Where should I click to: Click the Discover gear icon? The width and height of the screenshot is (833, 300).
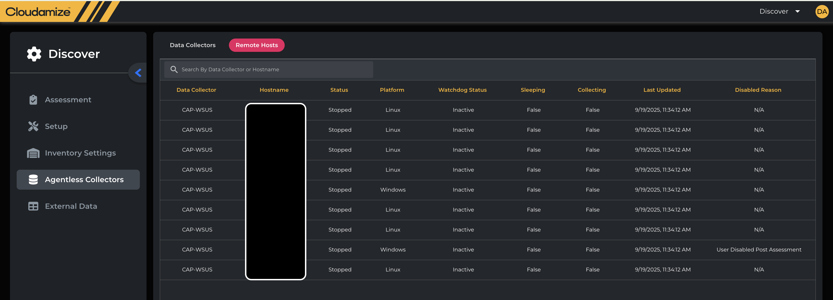point(34,54)
